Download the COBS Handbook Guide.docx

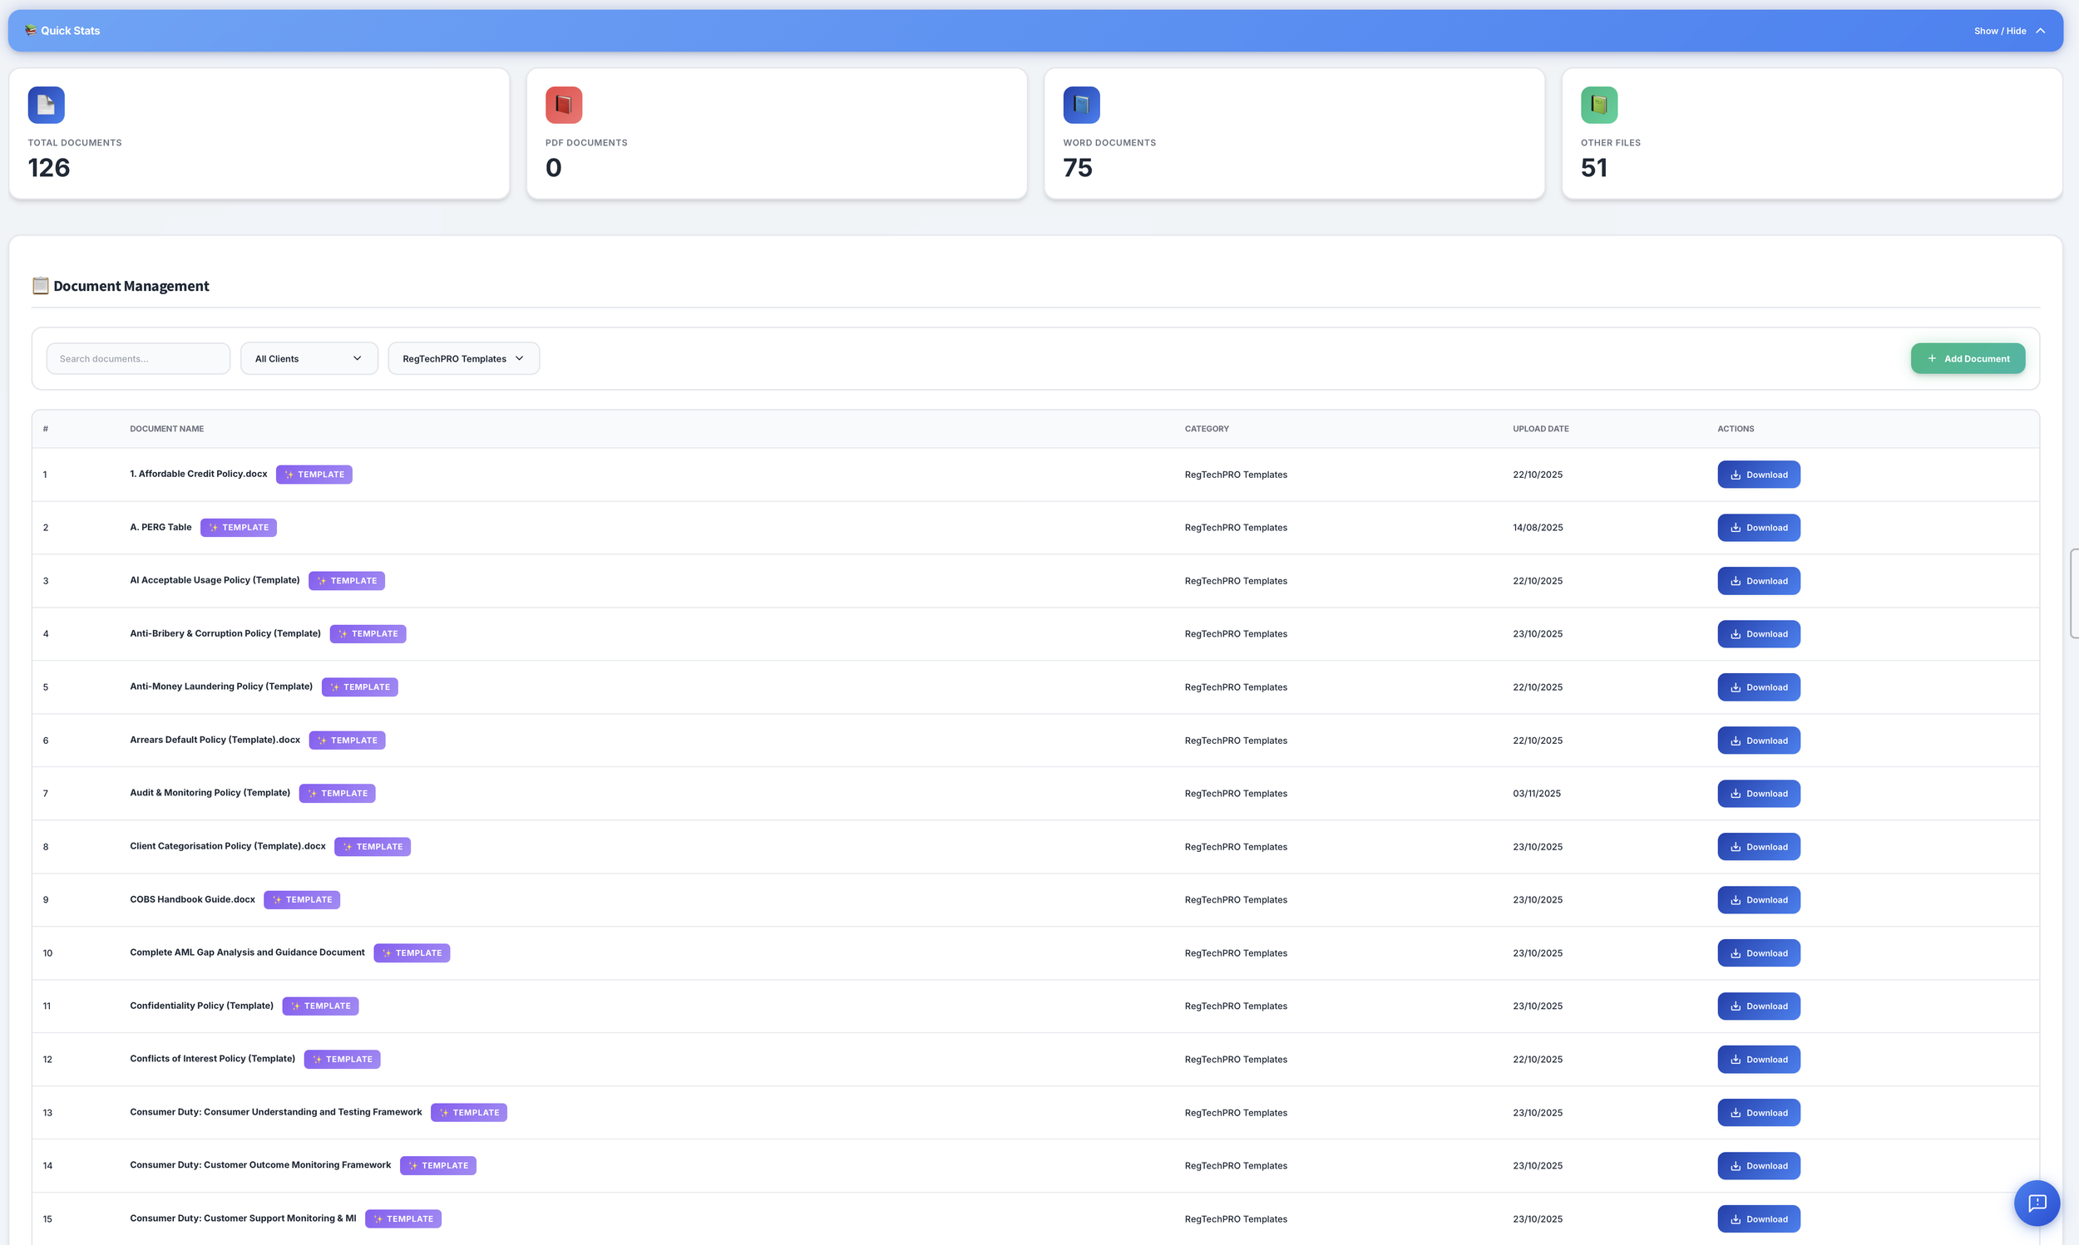[x=1758, y=900]
